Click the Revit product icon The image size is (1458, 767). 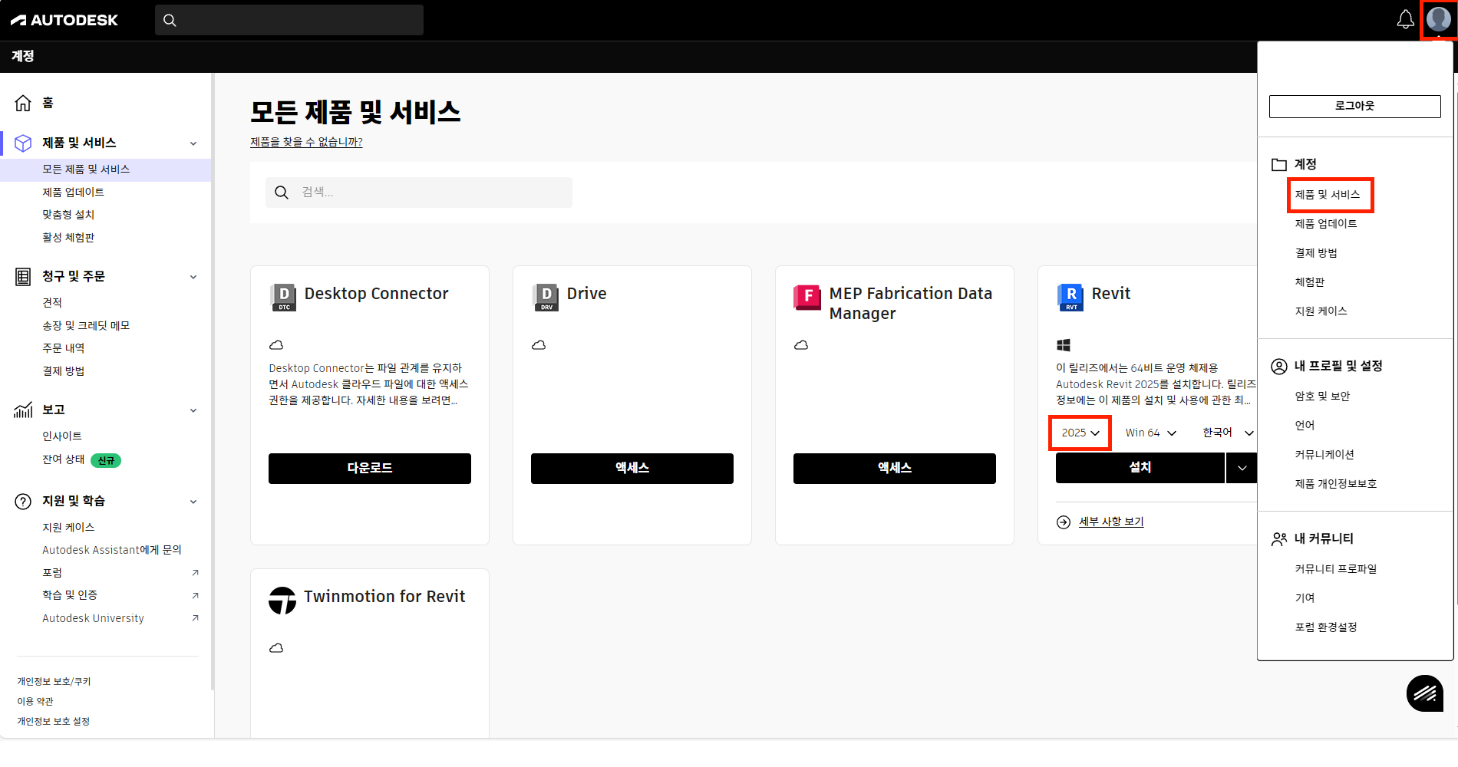1070,297
